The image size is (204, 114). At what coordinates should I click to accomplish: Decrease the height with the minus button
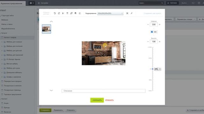click(148, 41)
